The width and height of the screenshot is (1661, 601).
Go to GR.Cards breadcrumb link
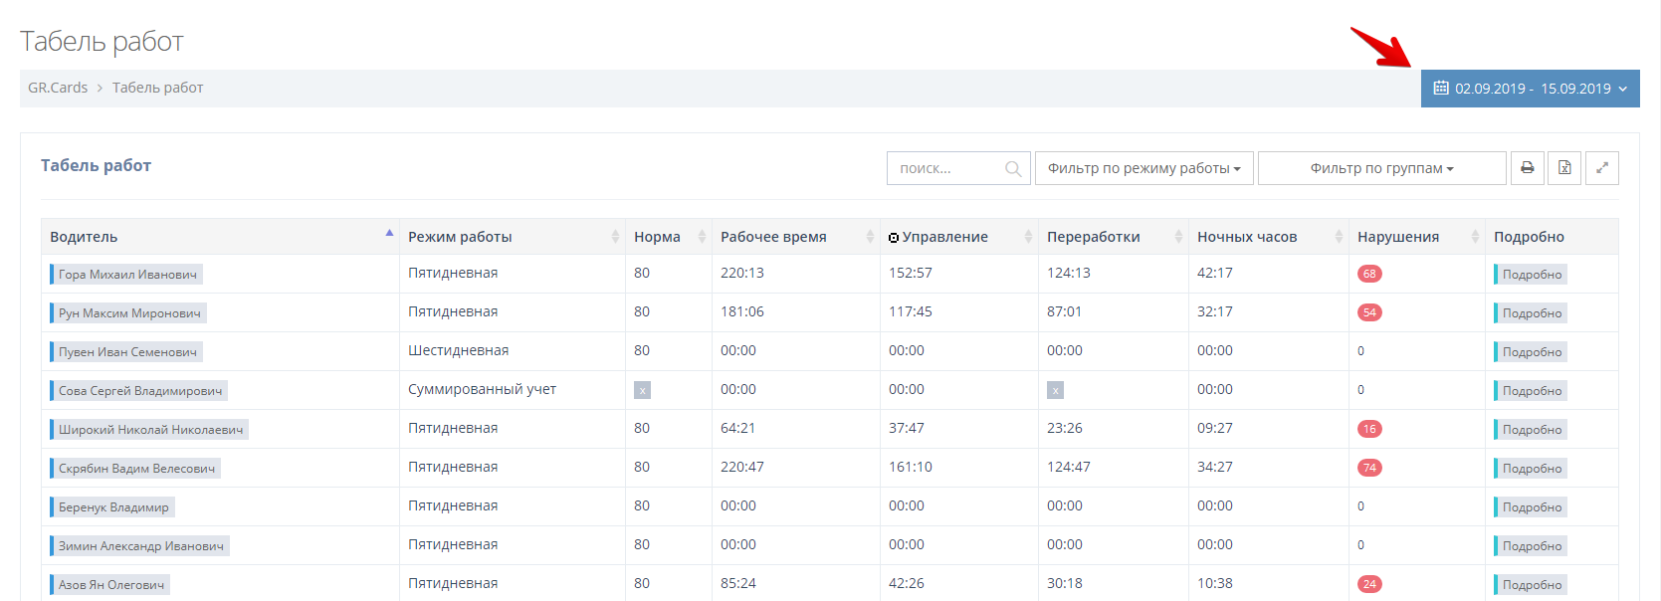(x=58, y=88)
